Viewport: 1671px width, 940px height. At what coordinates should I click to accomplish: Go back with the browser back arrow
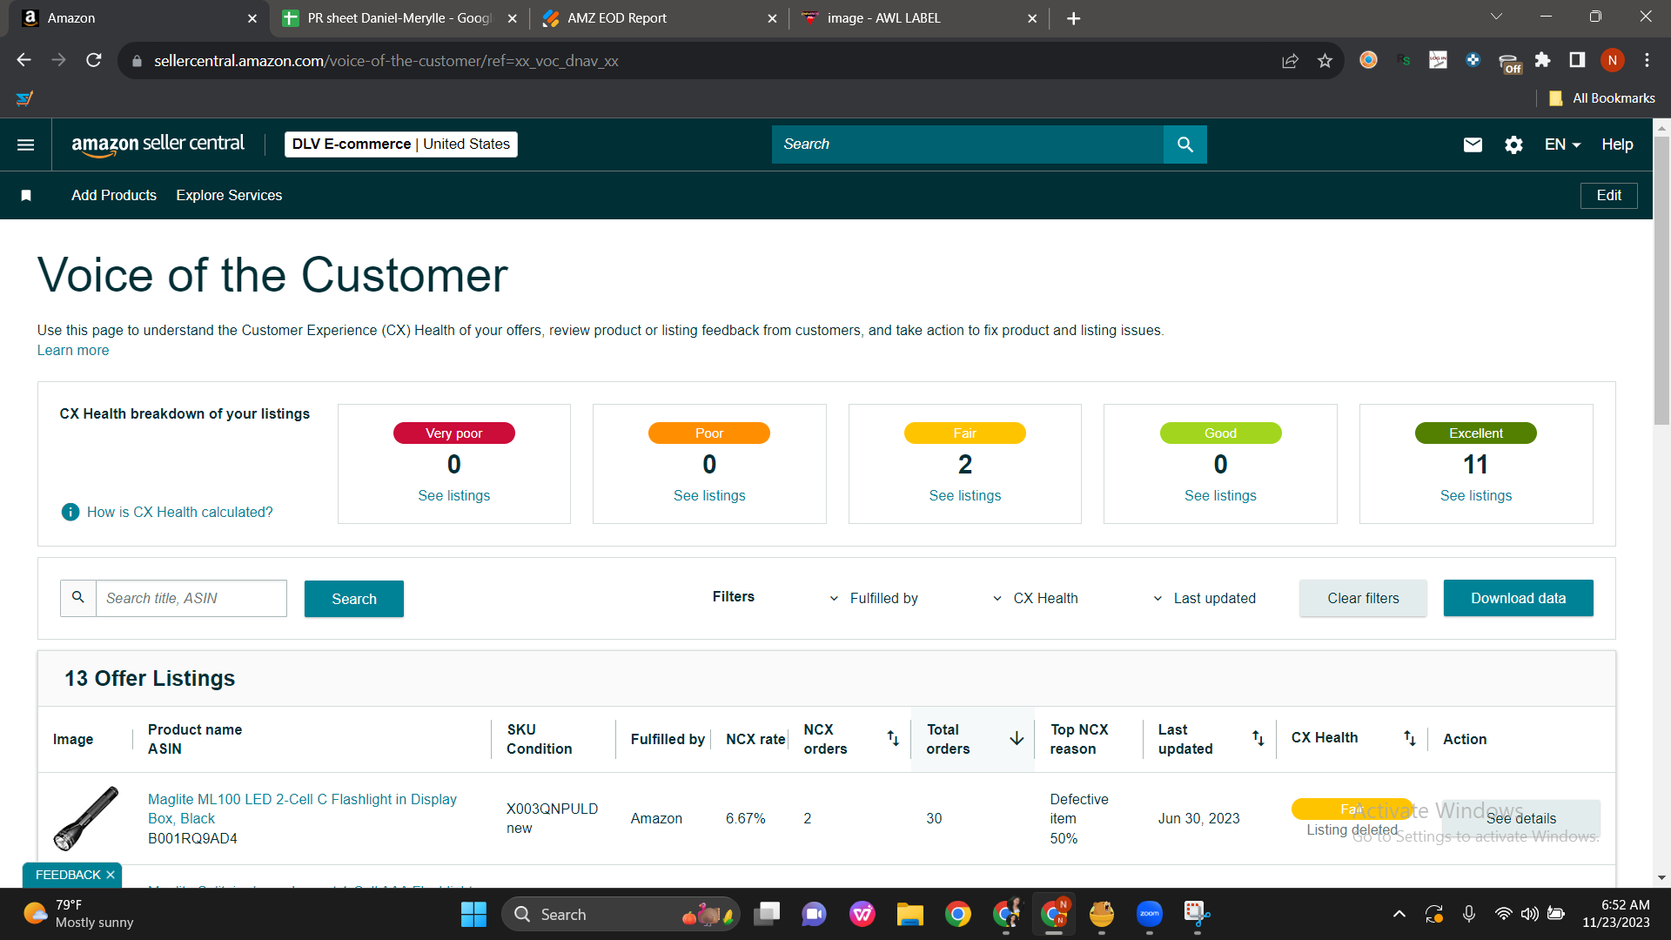[x=23, y=60]
